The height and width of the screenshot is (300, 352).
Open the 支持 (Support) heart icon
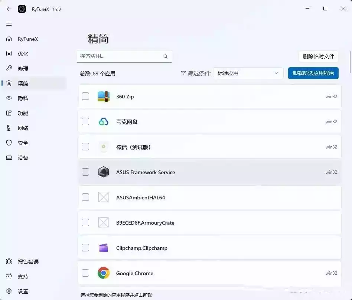tap(9, 276)
